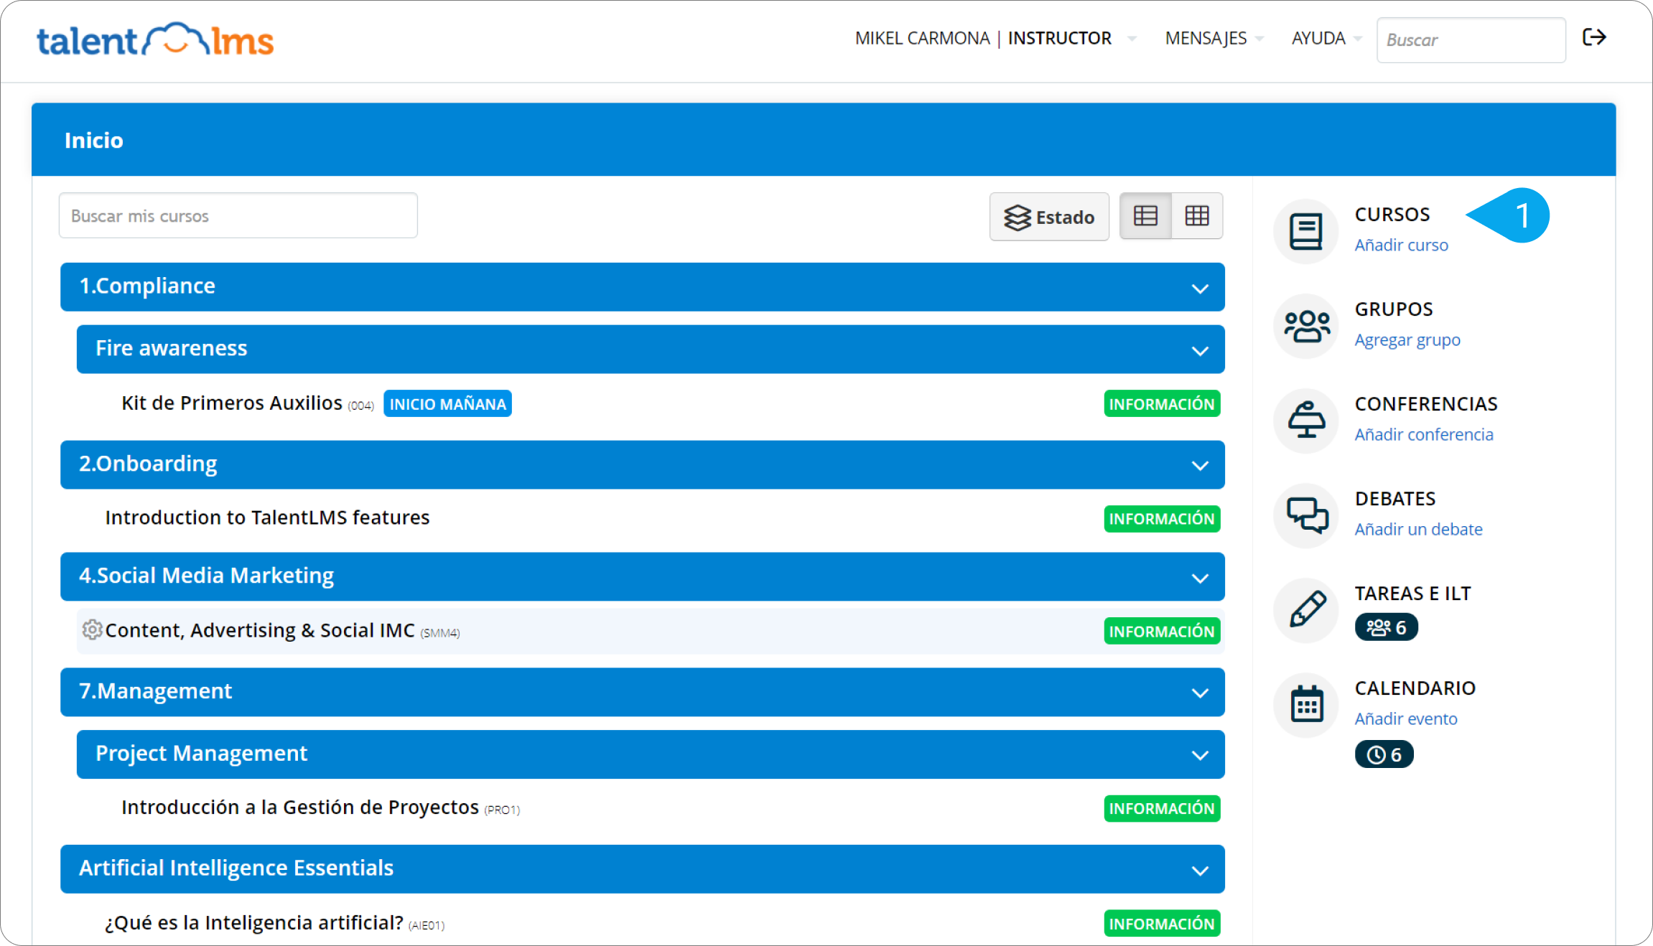The image size is (1653, 946).
Task: Click the gear icon beside Content, Advertising & Social IMC
Action: coord(92,629)
